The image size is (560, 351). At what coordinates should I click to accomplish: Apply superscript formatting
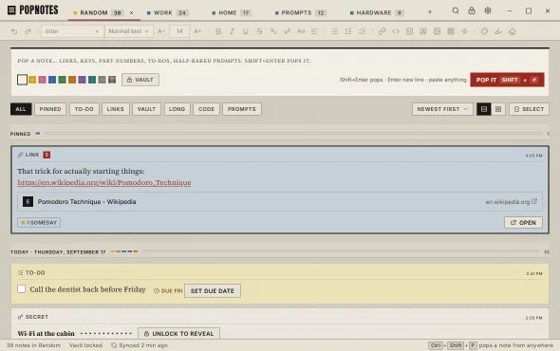(x=287, y=31)
